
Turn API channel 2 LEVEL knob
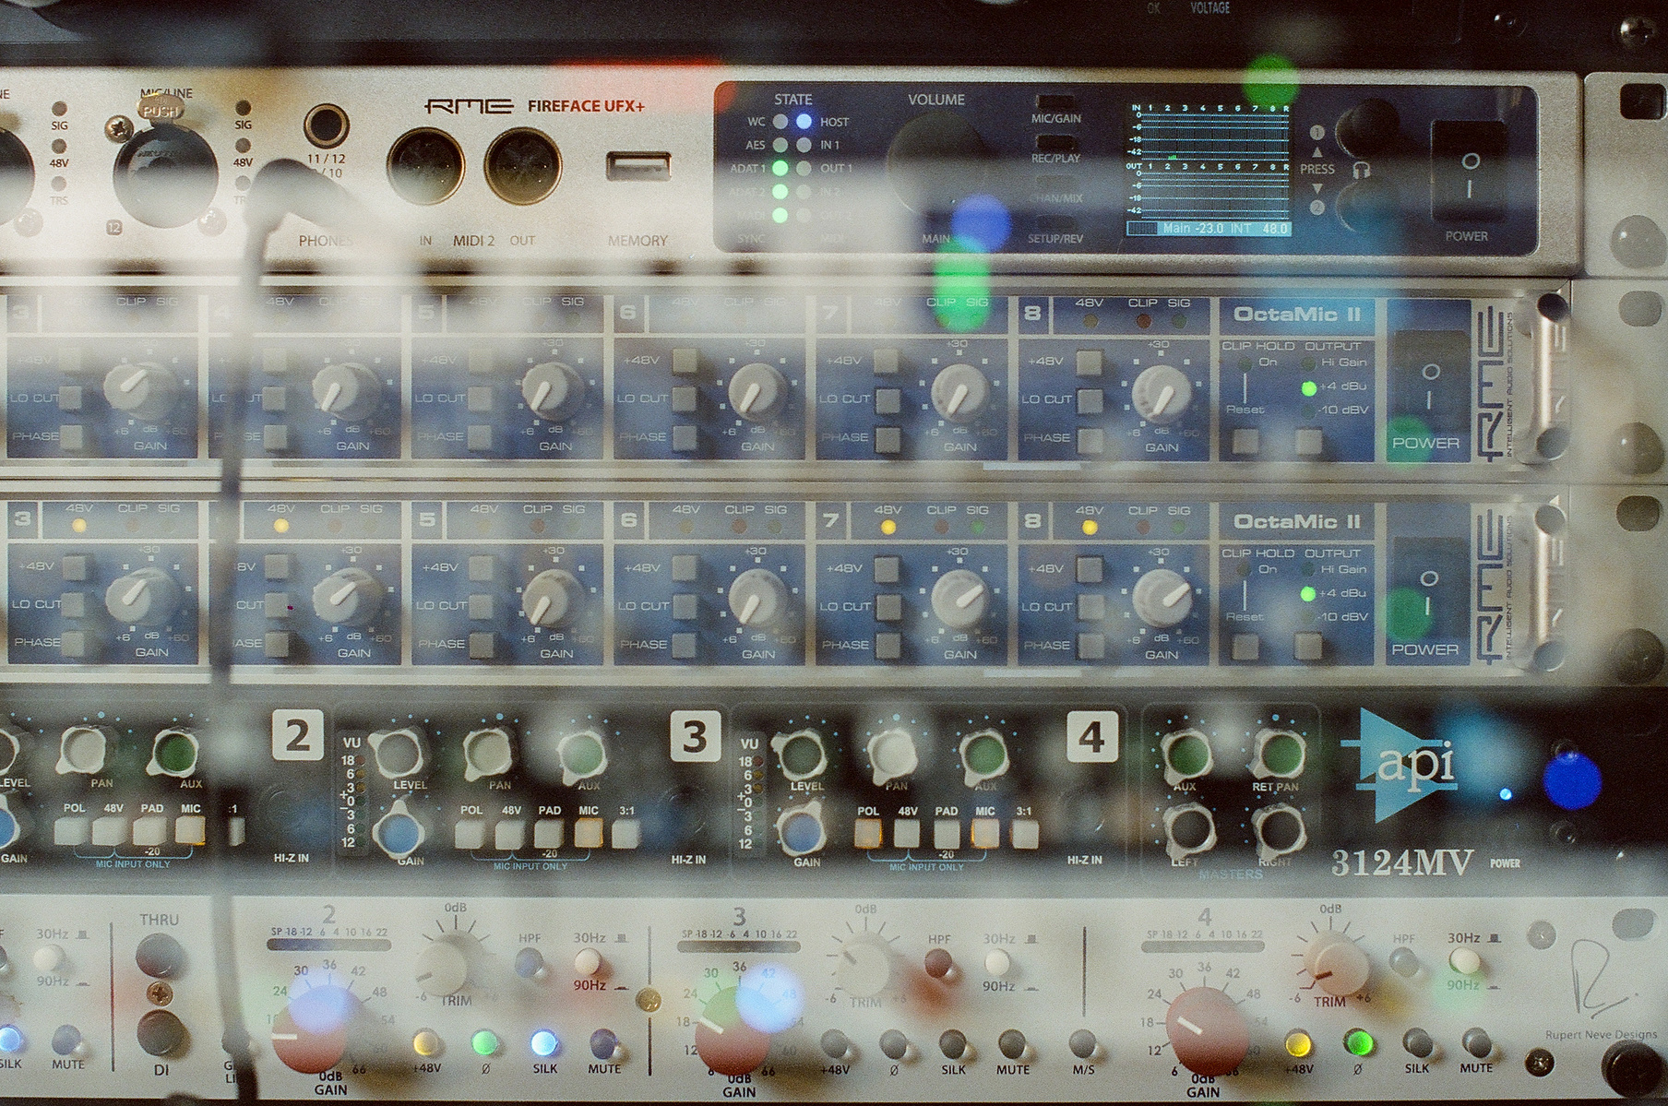398,754
